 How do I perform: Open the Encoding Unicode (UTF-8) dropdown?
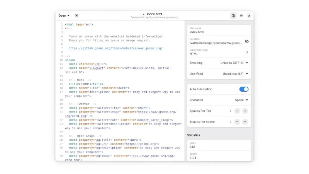tap(234, 63)
